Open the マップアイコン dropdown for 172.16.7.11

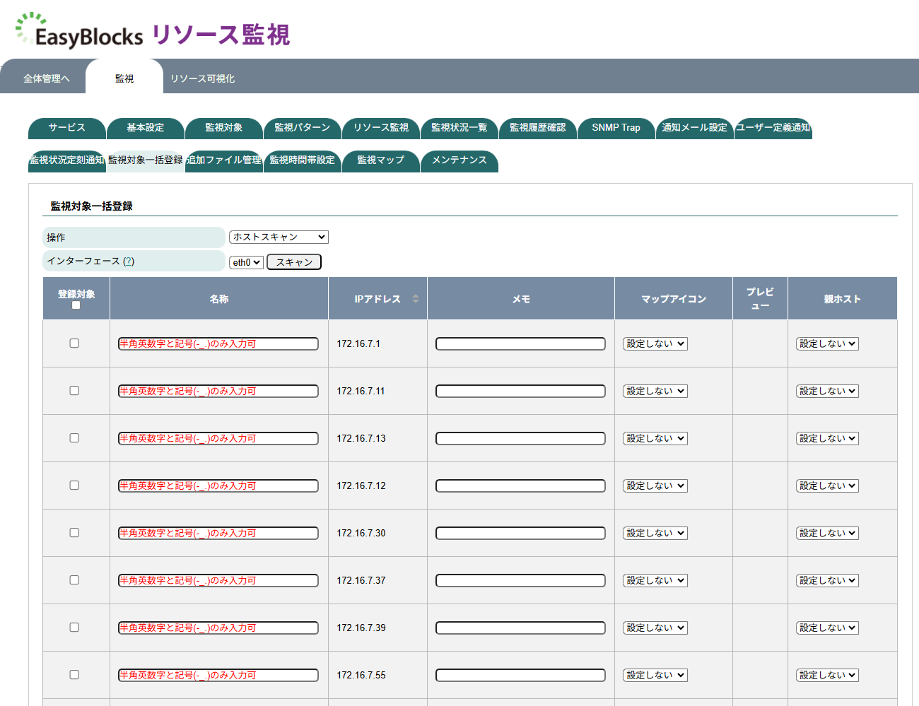point(654,391)
